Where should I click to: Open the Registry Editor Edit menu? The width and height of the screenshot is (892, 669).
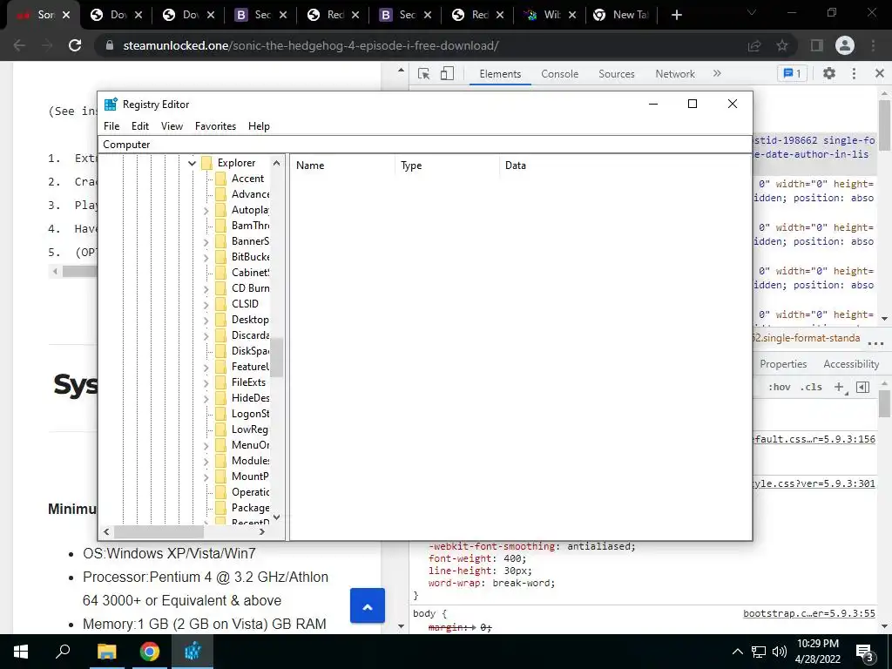point(140,126)
